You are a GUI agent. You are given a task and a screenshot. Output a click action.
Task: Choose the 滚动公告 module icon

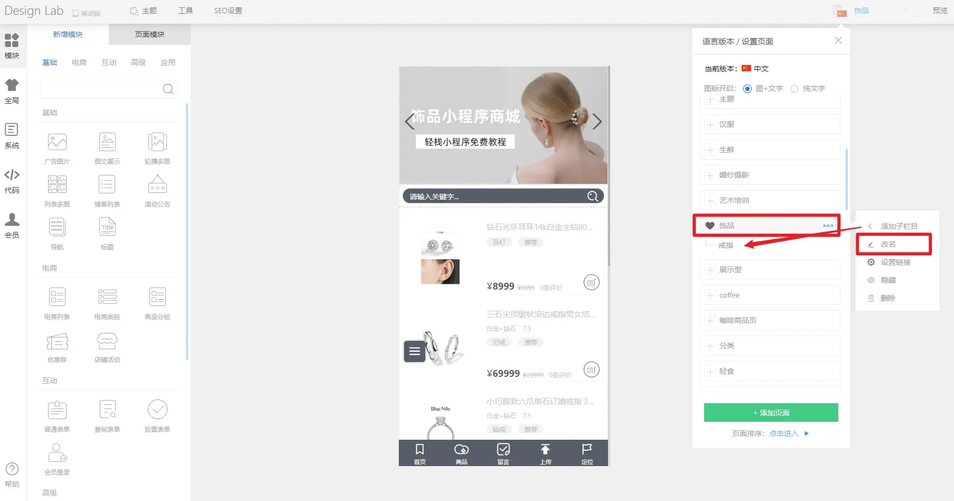(x=157, y=185)
